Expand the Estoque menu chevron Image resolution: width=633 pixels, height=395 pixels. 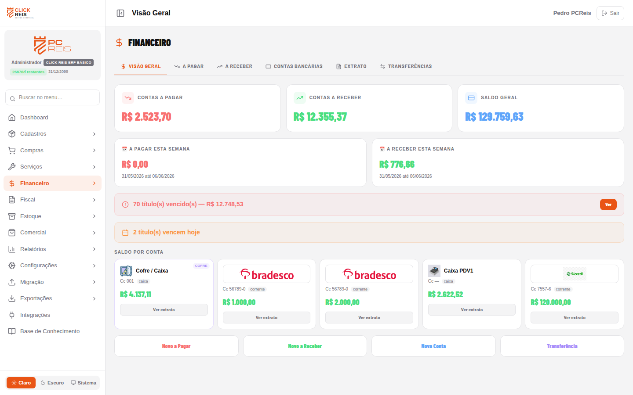point(94,216)
